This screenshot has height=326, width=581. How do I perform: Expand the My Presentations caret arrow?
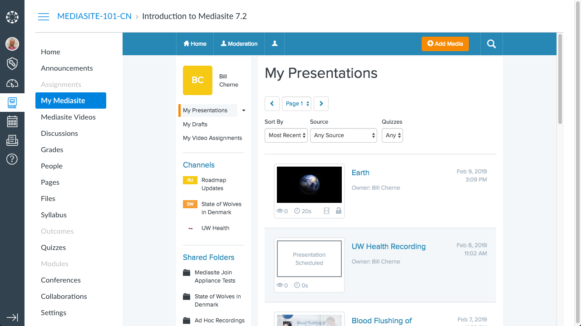click(x=244, y=110)
